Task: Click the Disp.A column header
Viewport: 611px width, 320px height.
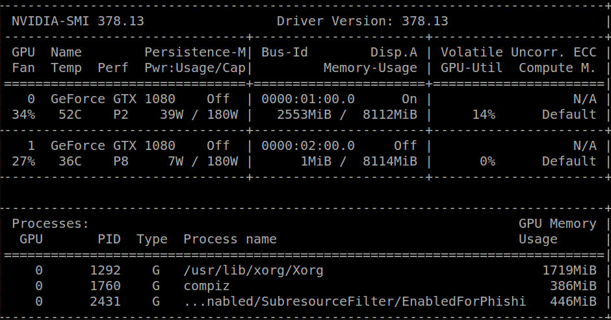Action: (393, 52)
